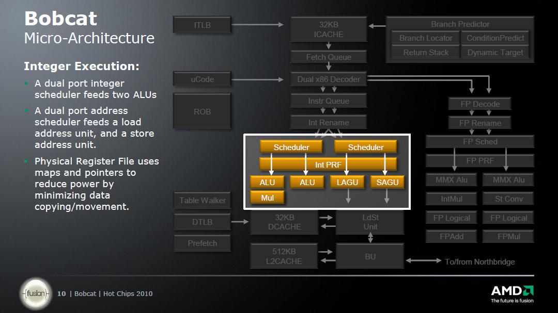
Task: Select the Fetch Queue block
Action: click(328, 57)
